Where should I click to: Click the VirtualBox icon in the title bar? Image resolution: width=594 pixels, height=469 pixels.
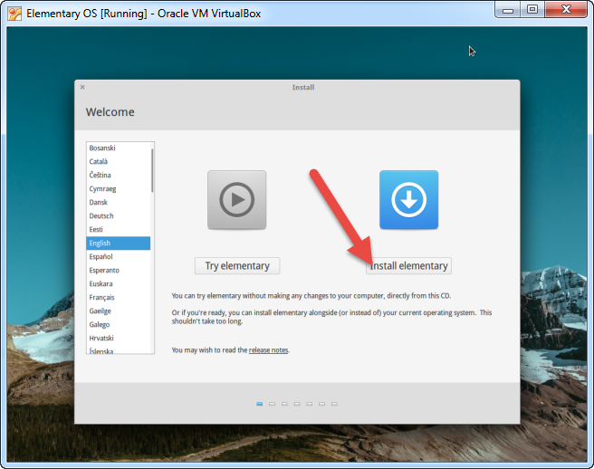point(14,14)
